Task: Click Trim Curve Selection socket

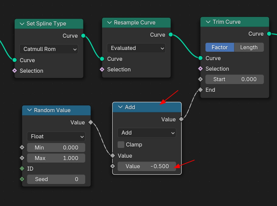Action: 200,68
